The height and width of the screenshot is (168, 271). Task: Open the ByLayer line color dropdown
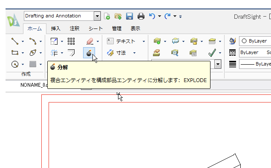tap(255, 41)
